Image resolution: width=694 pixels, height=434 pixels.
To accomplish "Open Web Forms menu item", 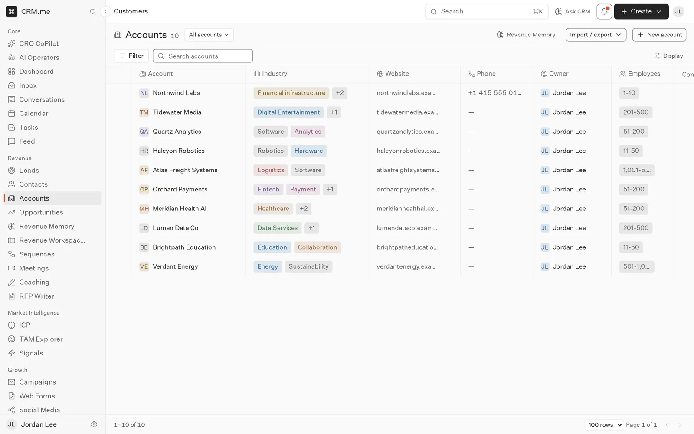I will point(53,396).
